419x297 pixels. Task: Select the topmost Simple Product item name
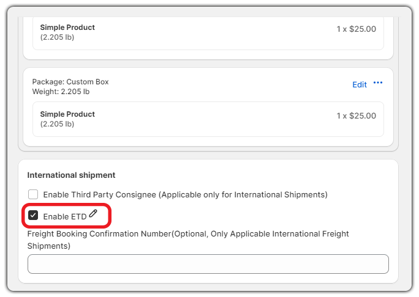(x=67, y=27)
